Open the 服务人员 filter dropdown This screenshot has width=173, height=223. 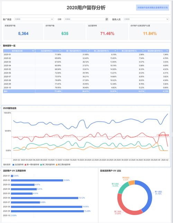pyautogui.click(x=146, y=19)
